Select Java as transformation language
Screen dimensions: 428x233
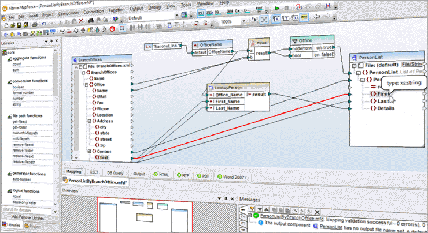point(230,12)
